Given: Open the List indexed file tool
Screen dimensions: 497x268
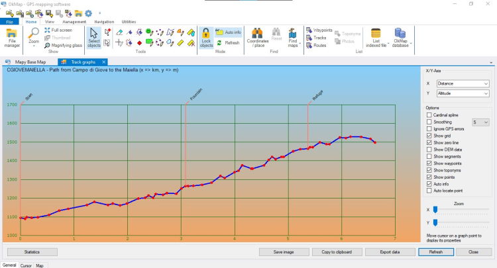Looking at the screenshot, I should click(376, 38).
